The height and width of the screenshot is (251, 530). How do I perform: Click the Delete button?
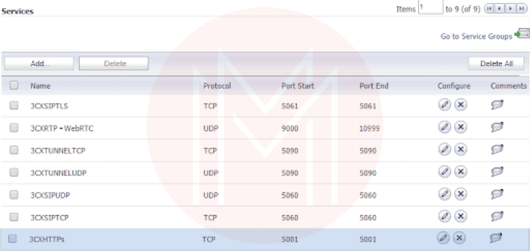click(x=114, y=63)
